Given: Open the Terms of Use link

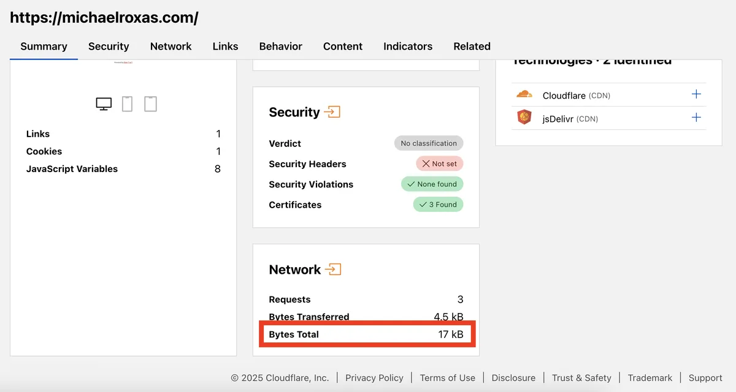Looking at the screenshot, I should [447, 378].
